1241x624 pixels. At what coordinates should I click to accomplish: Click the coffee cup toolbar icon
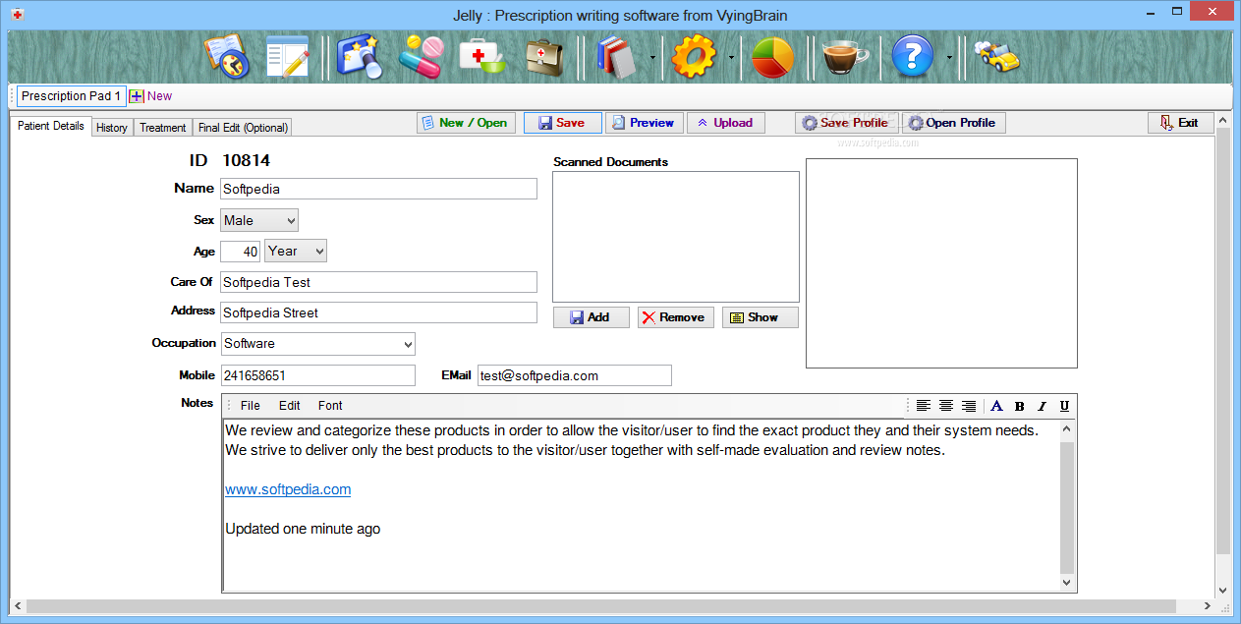(845, 57)
